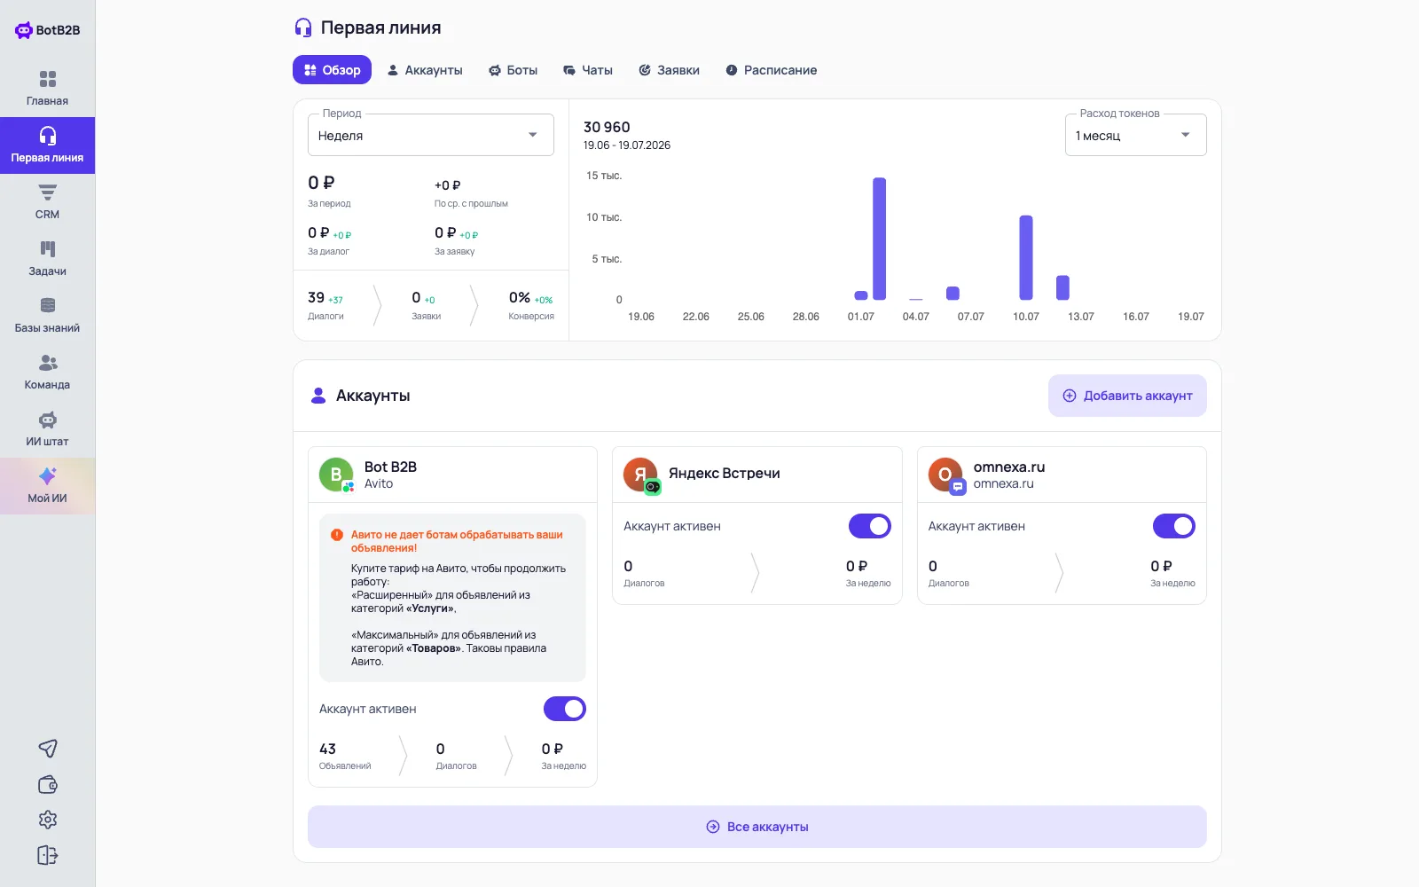The height and width of the screenshot is (887, 1419).
Task: Switch to the Заявки tab
Action: point(669,70)
